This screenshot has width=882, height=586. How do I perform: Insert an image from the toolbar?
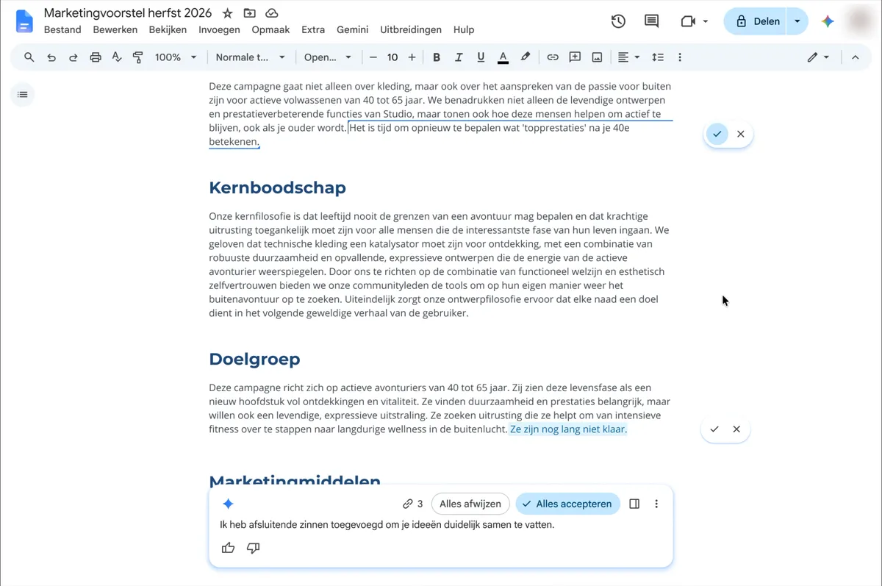[x=597, y=57]
